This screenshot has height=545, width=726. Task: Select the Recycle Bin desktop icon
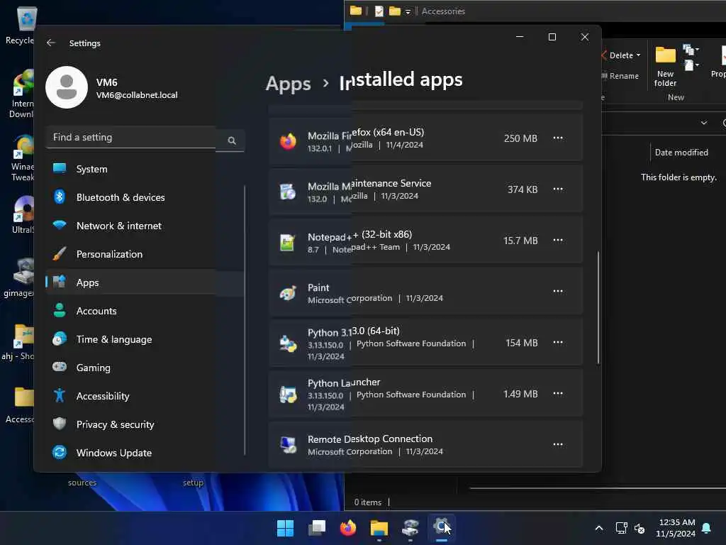tap(21, 26)
